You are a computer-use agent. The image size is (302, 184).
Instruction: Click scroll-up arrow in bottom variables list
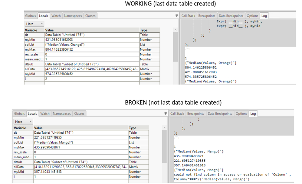164,128
